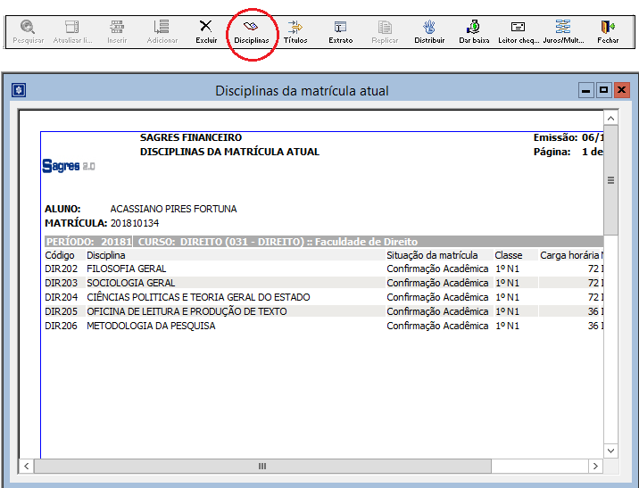Click the Extrato toolbar icon
Viewport: 639px width, 488px height.
pos(340,31)
